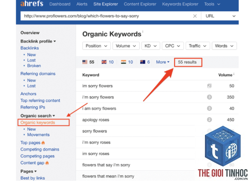Open Best by links
251x181 pixels.
coord(33,178)
